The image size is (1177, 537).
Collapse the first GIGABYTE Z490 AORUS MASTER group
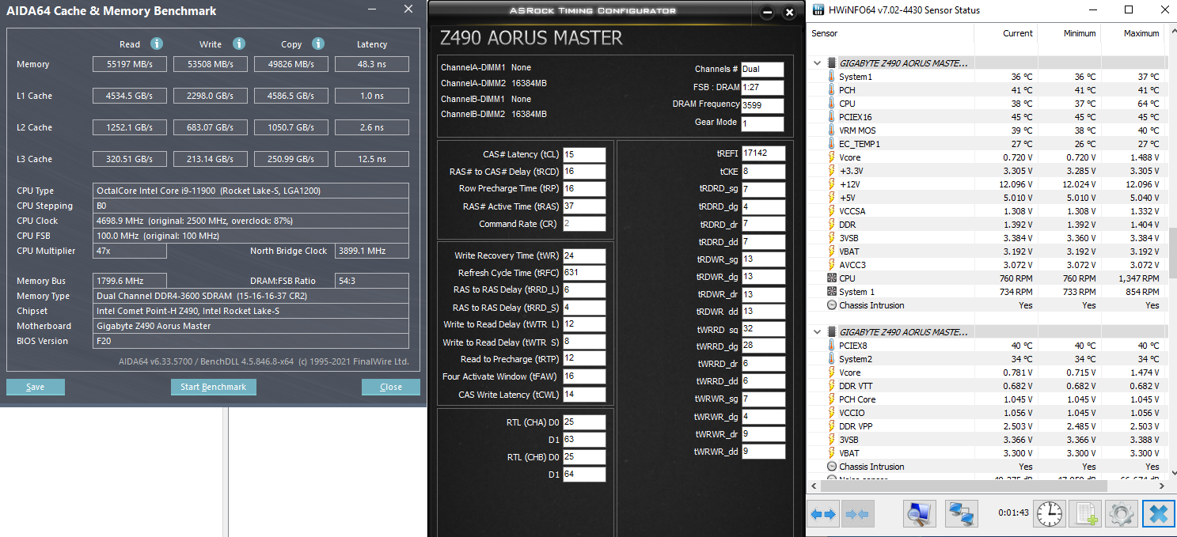tap(817, 63)
